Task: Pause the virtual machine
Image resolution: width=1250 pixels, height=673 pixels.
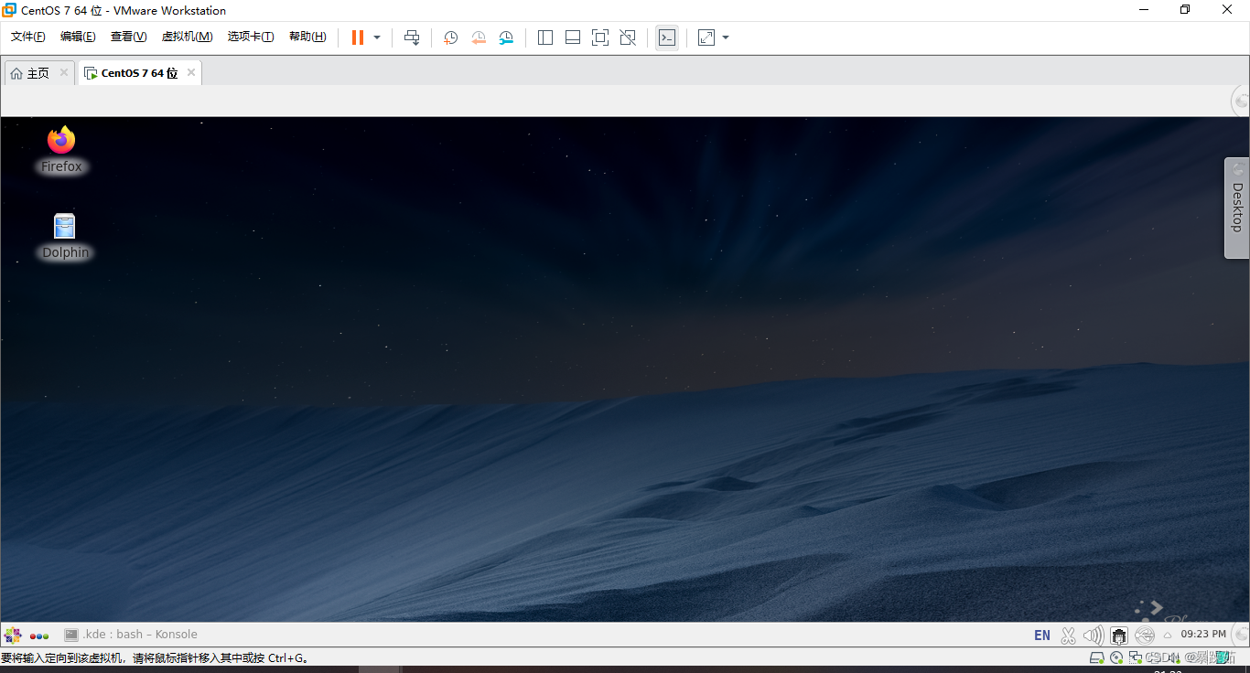Action: pos(358,37)
